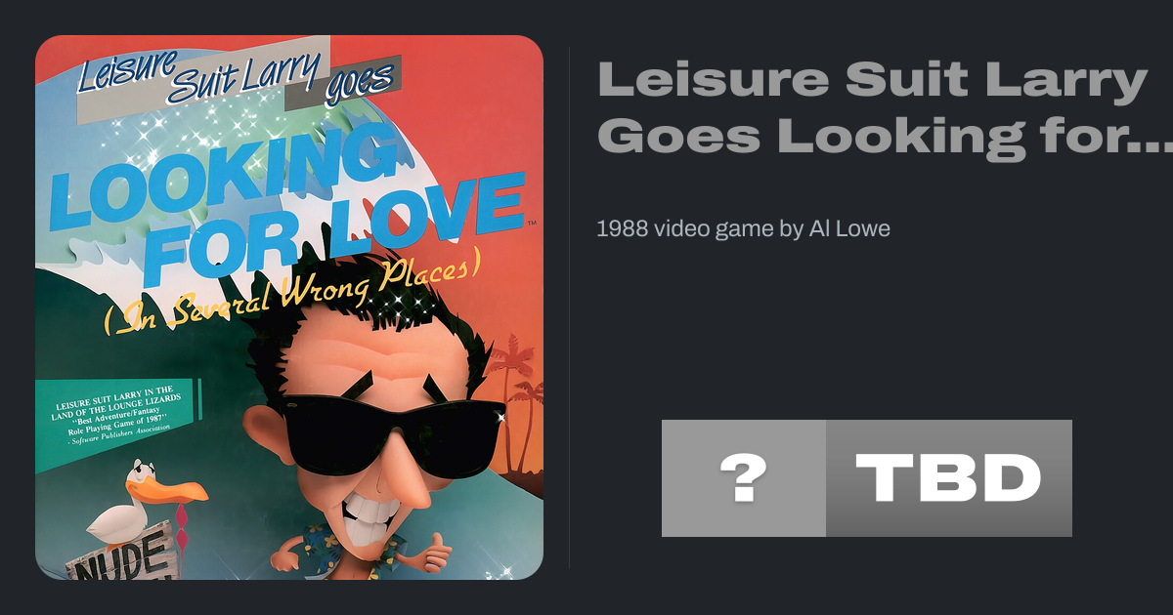Click the '1988 video game by Al Lowe' description

pos(743,228)
